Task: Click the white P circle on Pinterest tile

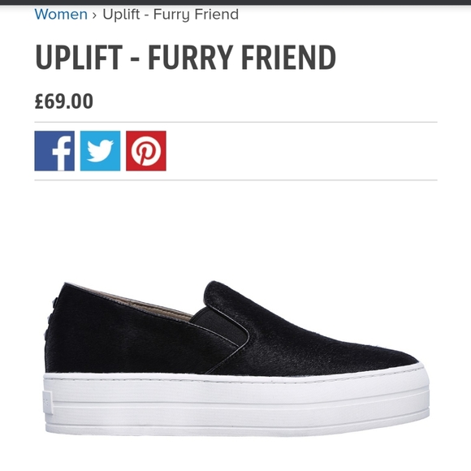Action: click(146, 151)
